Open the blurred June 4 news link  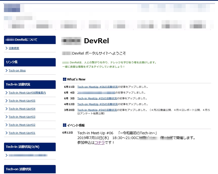tap(96, 93)
